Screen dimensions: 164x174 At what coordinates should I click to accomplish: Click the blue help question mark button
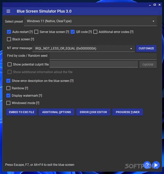point(147,165)
